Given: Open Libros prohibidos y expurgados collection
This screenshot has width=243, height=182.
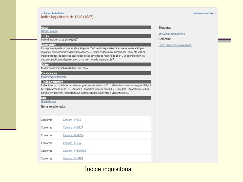Looking at the screenshot, I should [175, 45].
